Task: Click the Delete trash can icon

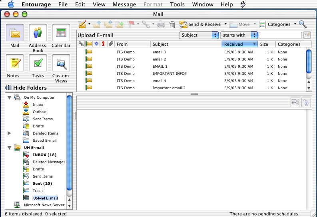Action: click(172, 24)
